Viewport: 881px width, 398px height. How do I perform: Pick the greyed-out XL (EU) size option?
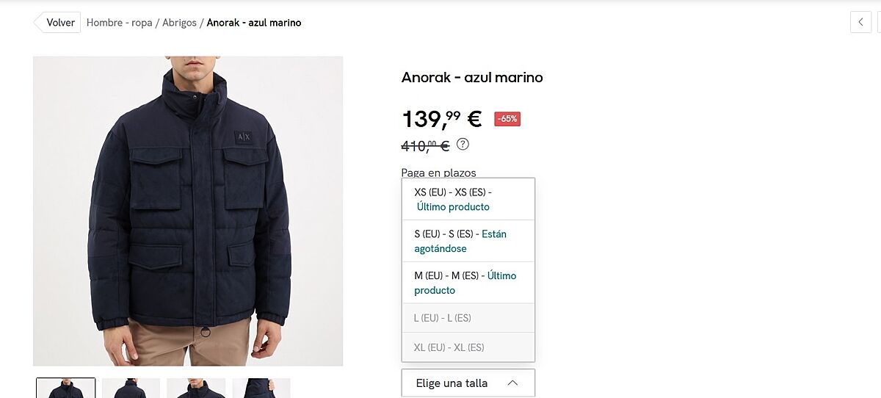468,347
